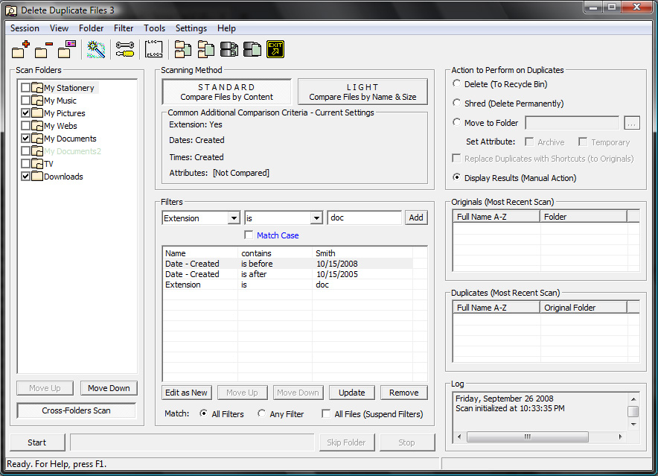This screenshot has height=476, width=658.
Task: Click the folder properties icon with pink card
Action: coord(67,50)
